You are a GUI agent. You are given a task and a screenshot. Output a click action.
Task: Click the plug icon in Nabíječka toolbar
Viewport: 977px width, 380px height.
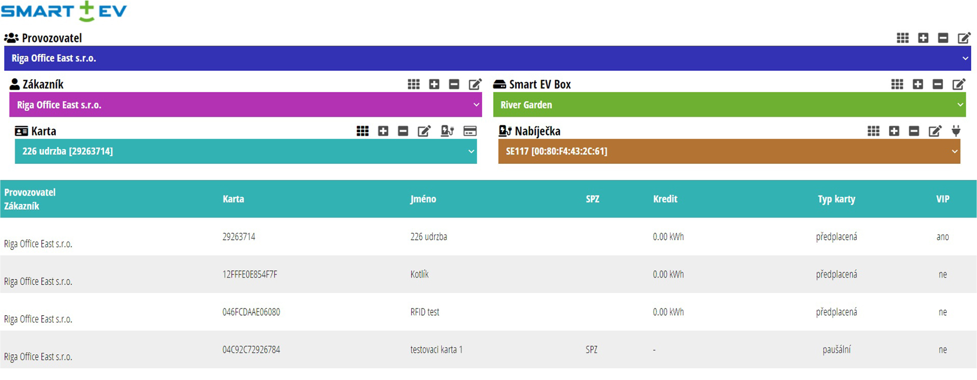[956, 131]
